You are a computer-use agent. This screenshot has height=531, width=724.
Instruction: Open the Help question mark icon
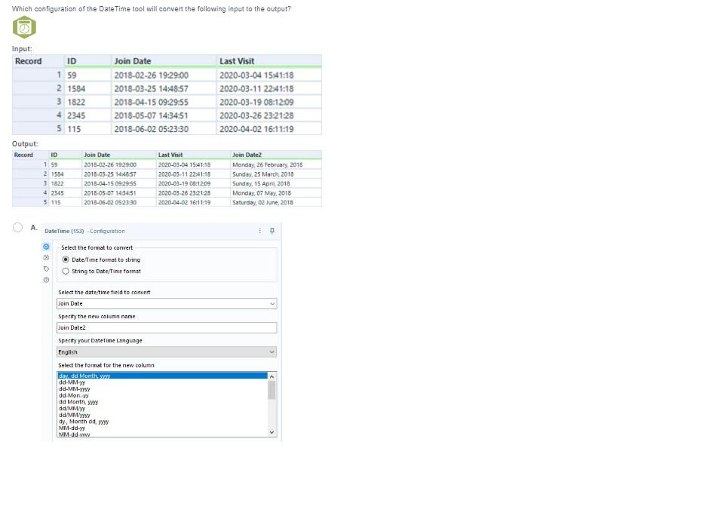click(x=46, y=279)
